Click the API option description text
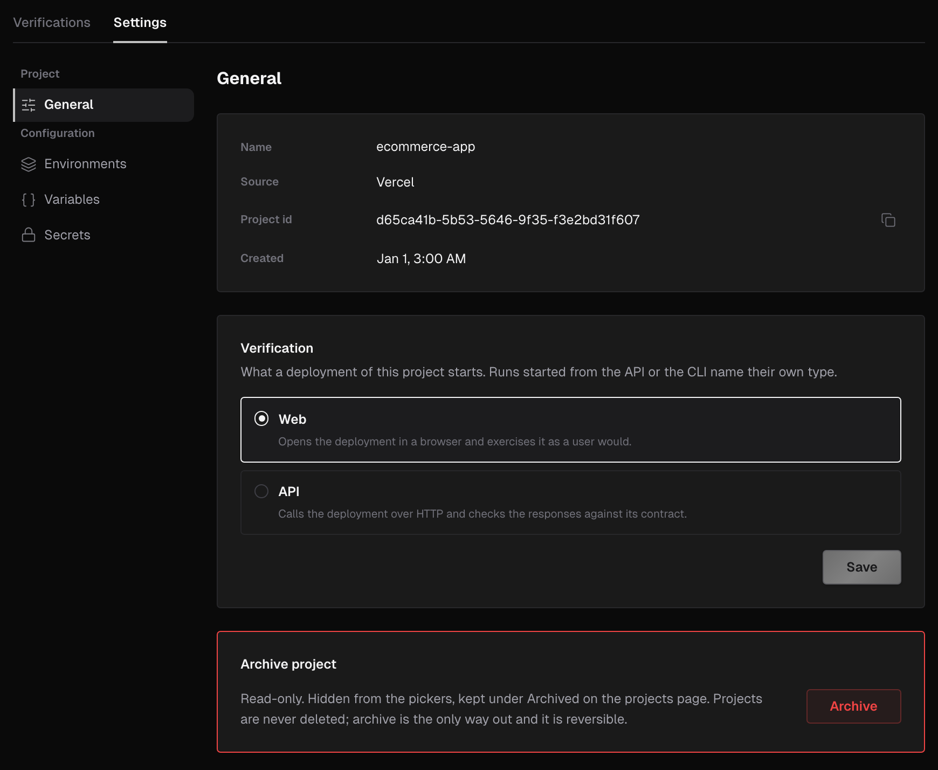Screen dimensions: 938x770 [482, 514]
